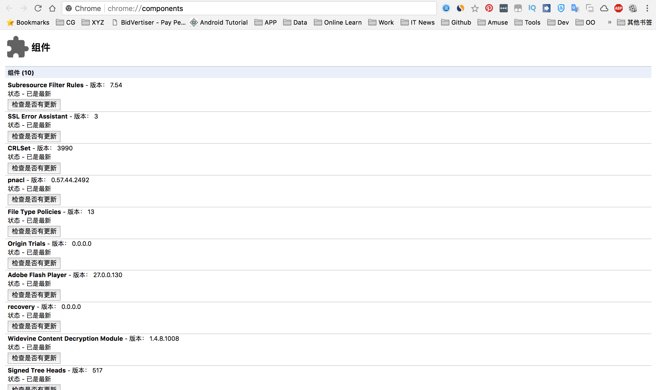Check update for File Type Policies
This screenshot has height=390, width=656.
34,231
